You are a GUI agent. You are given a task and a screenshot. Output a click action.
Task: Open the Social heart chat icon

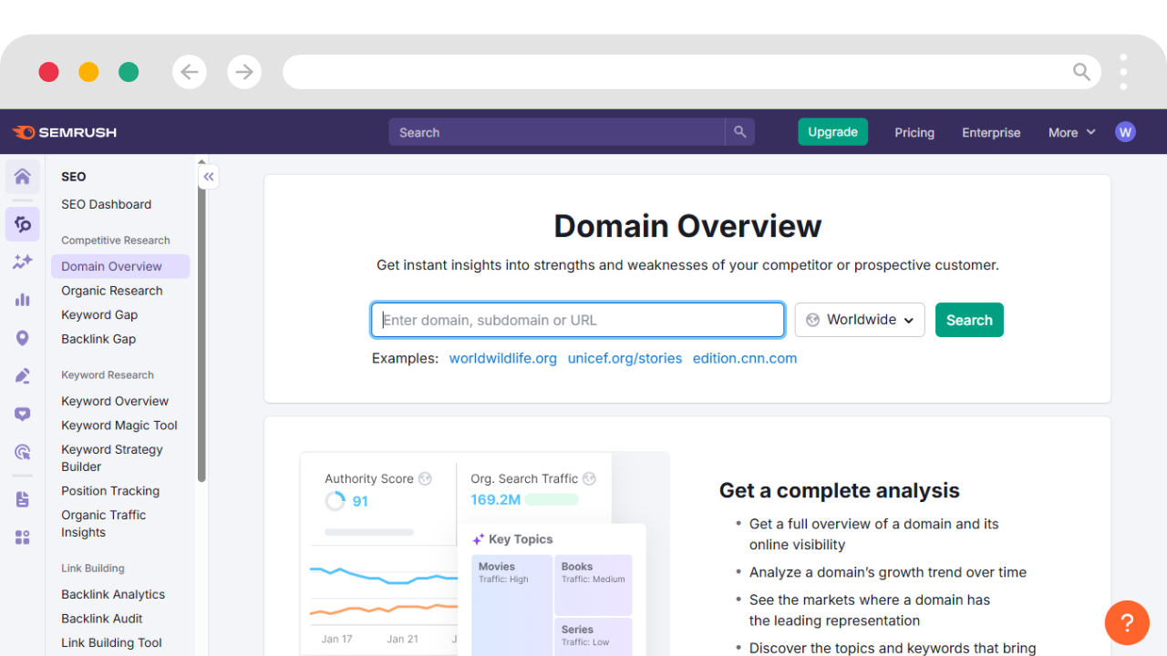point(23,414)
